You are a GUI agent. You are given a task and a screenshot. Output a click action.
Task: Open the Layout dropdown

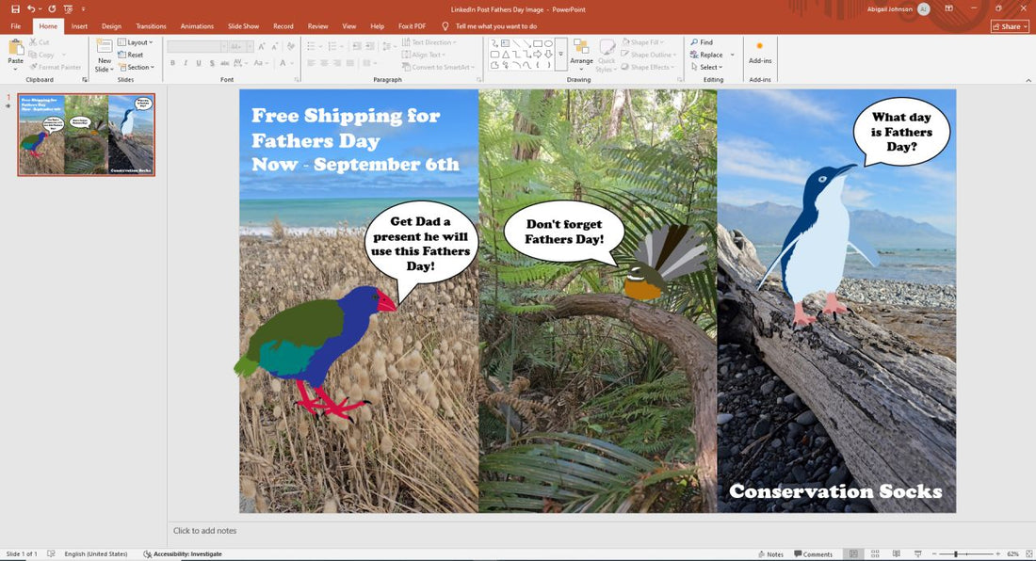tap(136, 42)
